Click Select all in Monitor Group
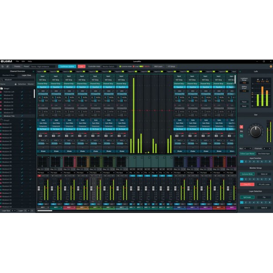This screenshot has height=273, width=273. (264, 174)
